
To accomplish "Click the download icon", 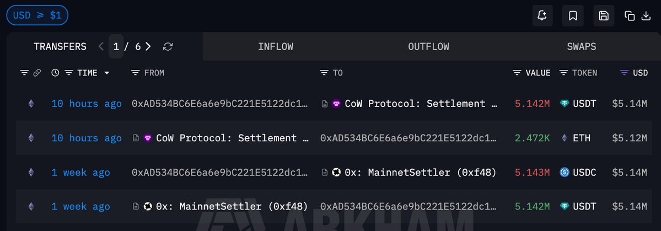I will click(646, 16).
